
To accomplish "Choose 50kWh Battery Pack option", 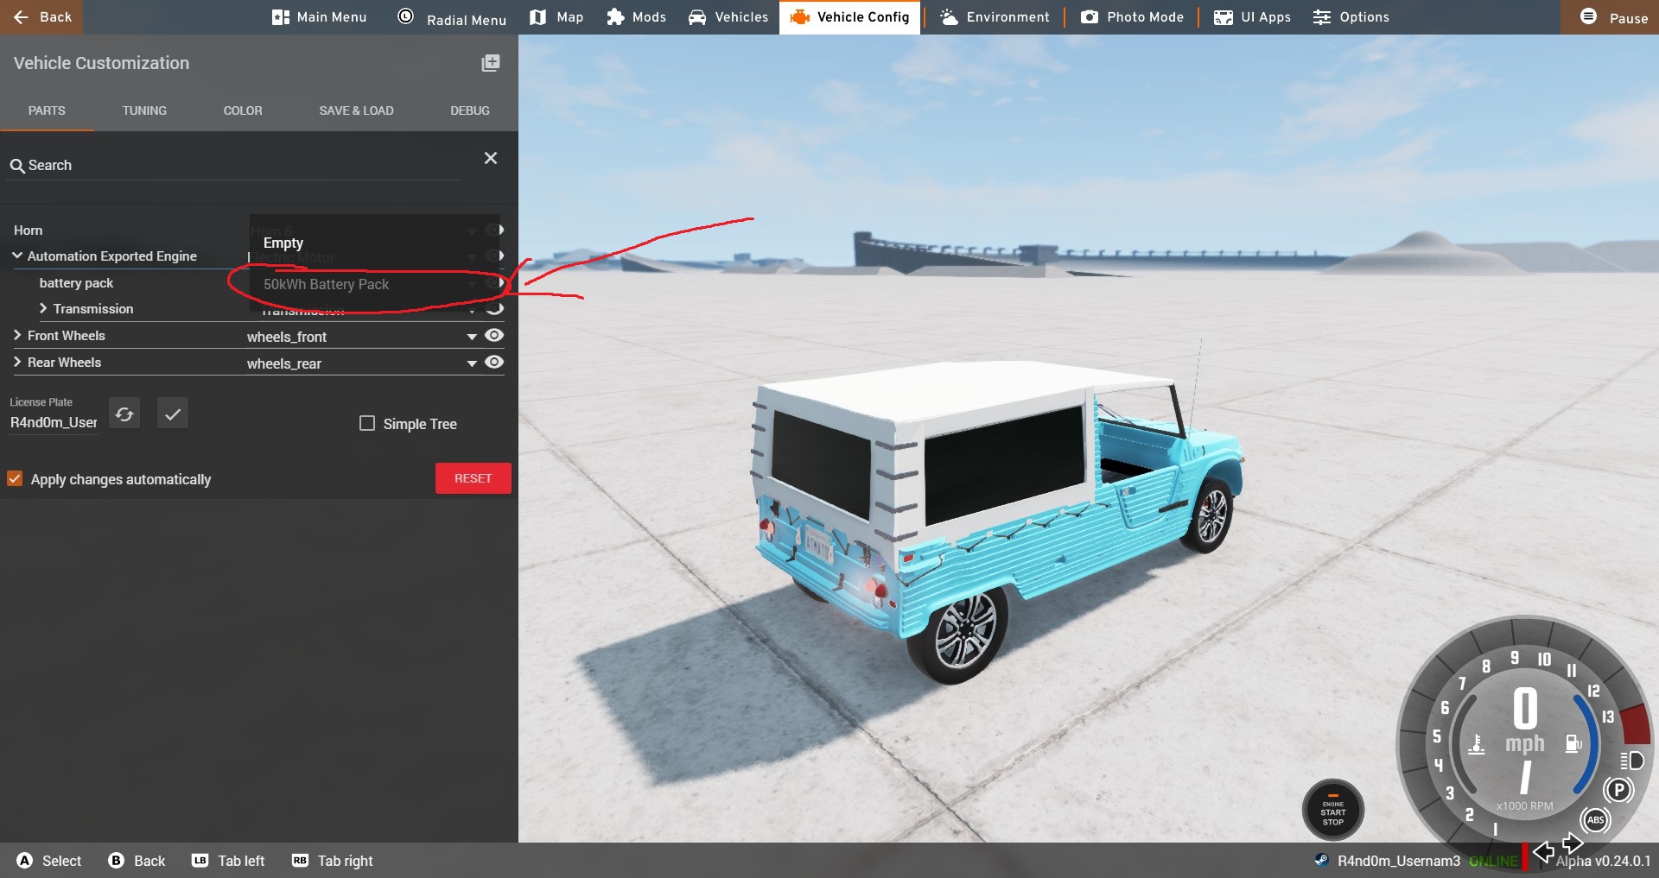I will 375,284.
